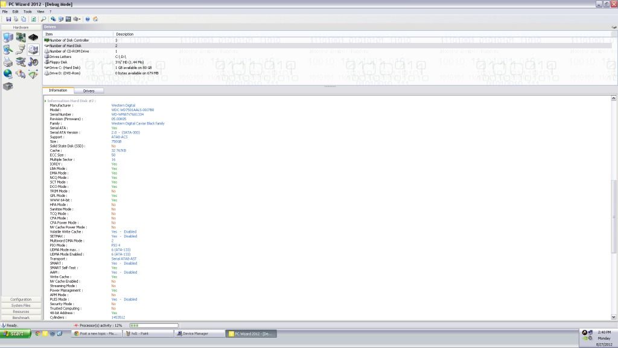The height and width of the screenshot is (348, 618).
Task: Select the Number of Disk Controller row
Action: 328,40
